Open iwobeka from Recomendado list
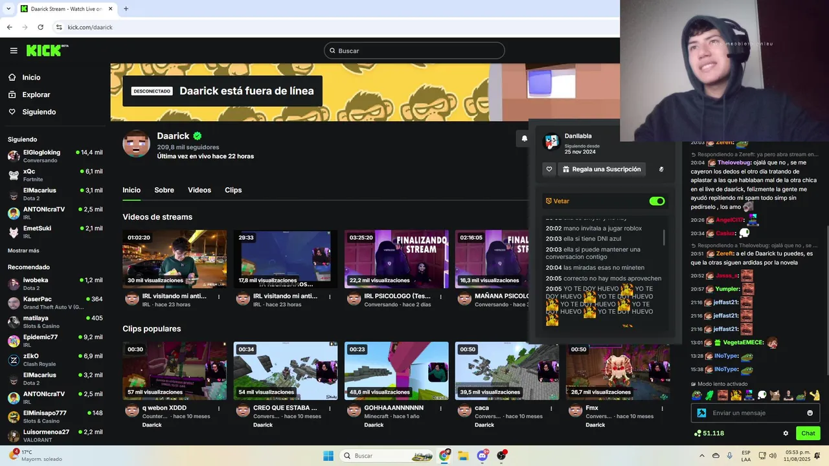Screen dimensions: 829x466 (55, 283)
